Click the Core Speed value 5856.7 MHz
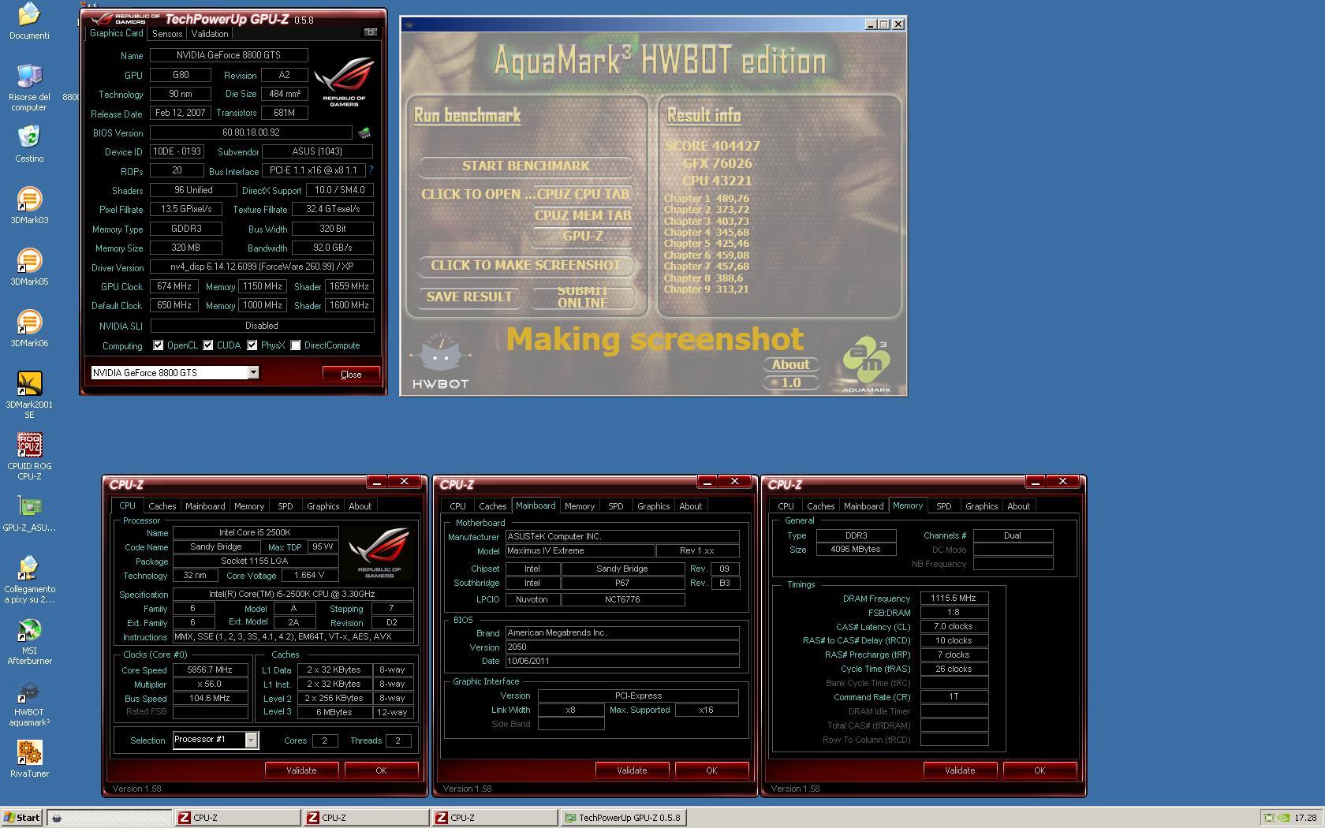This screenshot has width=1325, height=828. point(210,670)
